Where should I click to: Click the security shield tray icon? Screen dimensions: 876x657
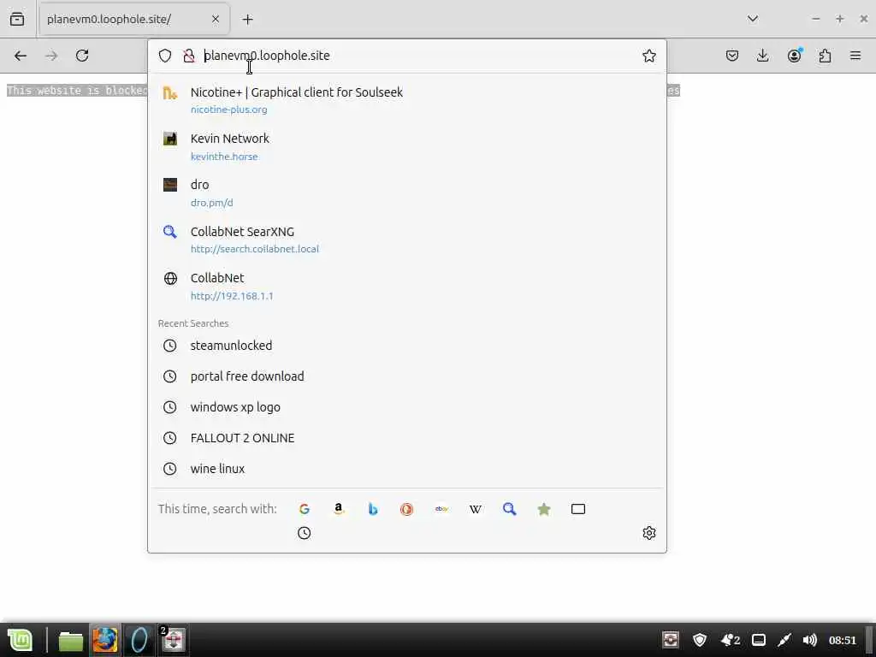click(700, 640)
